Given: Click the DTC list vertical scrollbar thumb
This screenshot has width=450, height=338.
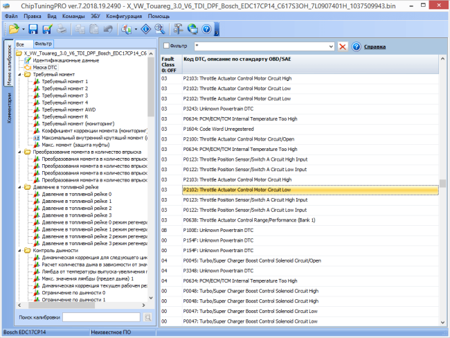Looking at the screenshot, I should pyautogui.click(x=442, y=184).
